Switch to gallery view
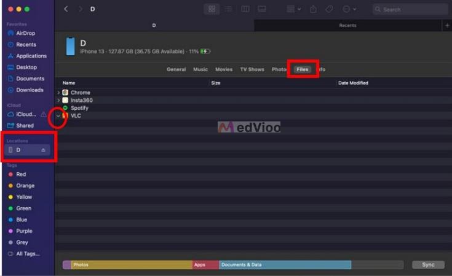The height and width of the screenshot is (276, 452). (262, 9)
